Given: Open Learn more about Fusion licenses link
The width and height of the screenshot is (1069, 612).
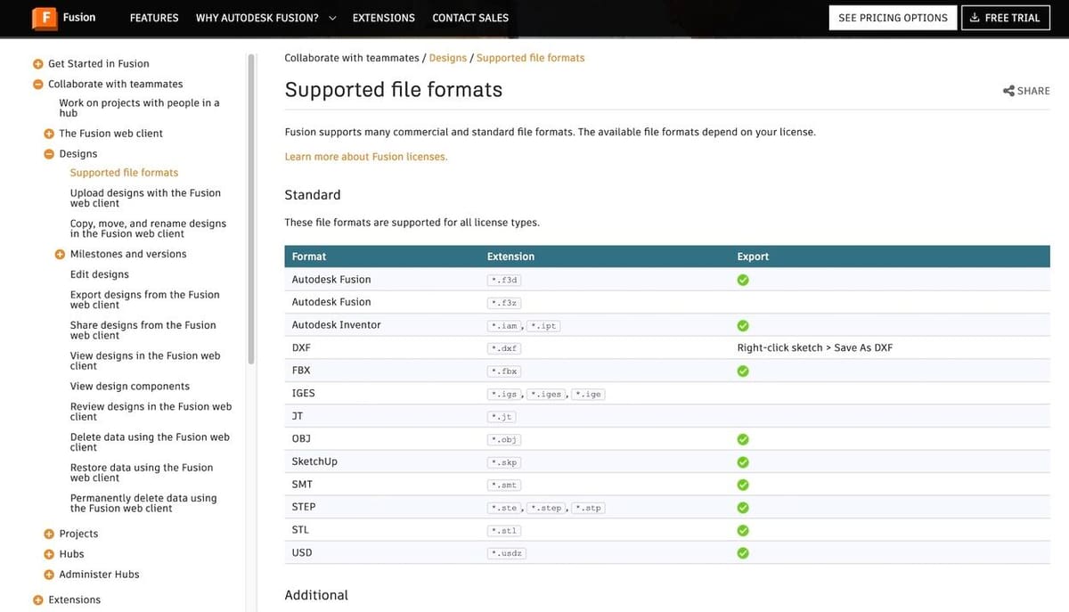Looking at the screenshot, I should [x=366, y=157].
